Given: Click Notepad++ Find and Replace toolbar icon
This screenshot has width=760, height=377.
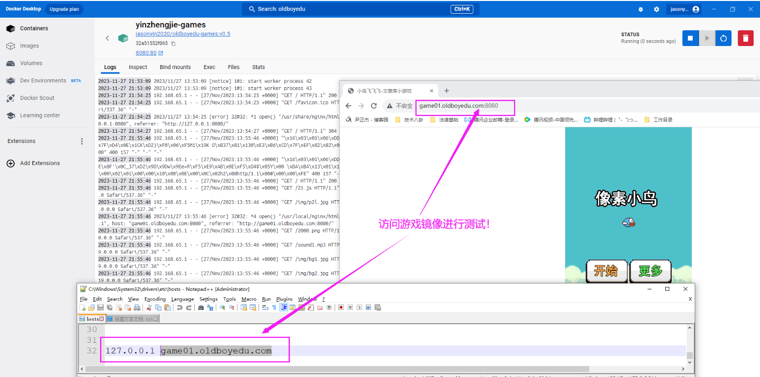Looking at the screenshot, I should tap(210, 307).
